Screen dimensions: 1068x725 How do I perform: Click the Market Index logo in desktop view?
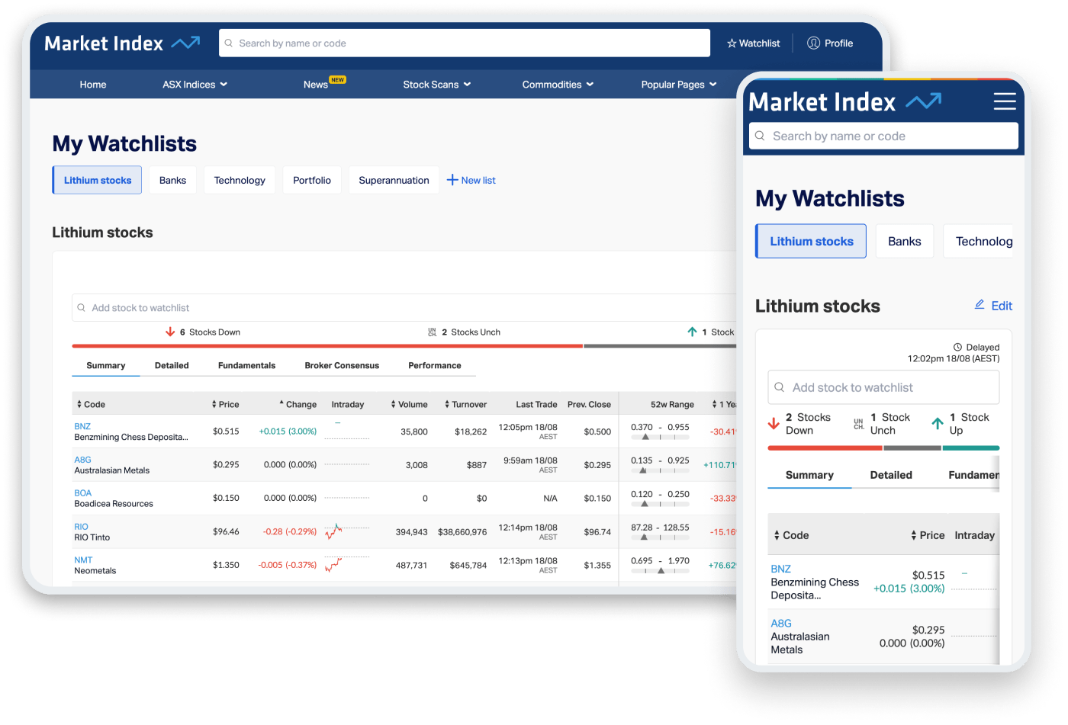pos(122,43)
